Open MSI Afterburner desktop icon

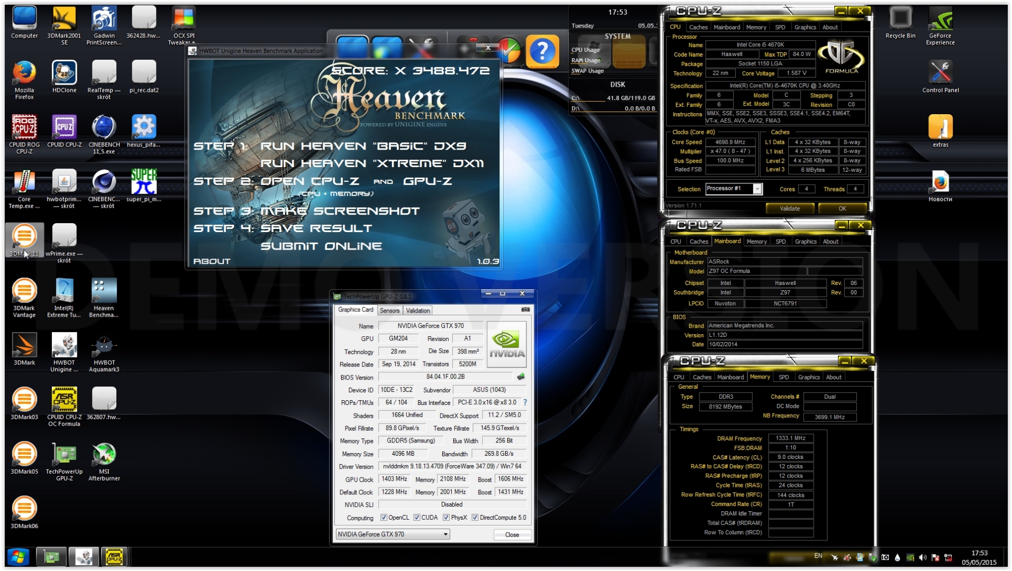(x=104, y=461)
